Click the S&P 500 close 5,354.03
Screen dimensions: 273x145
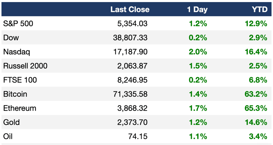pyautogui.click(x=132, y=24)
